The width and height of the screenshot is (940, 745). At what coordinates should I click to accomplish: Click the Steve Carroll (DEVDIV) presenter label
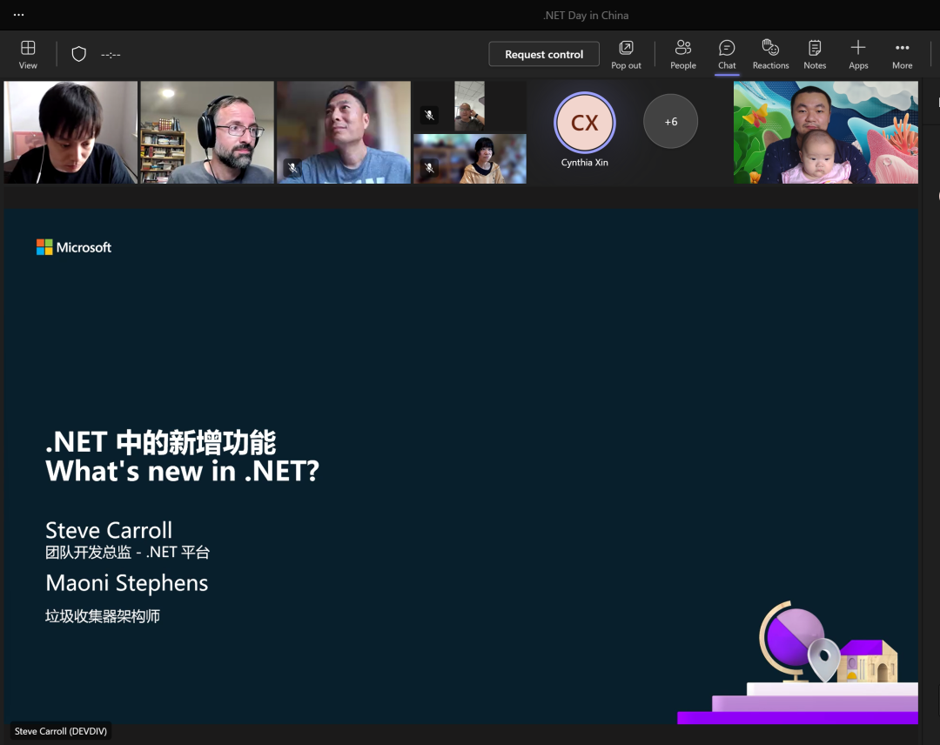[61, 731]
